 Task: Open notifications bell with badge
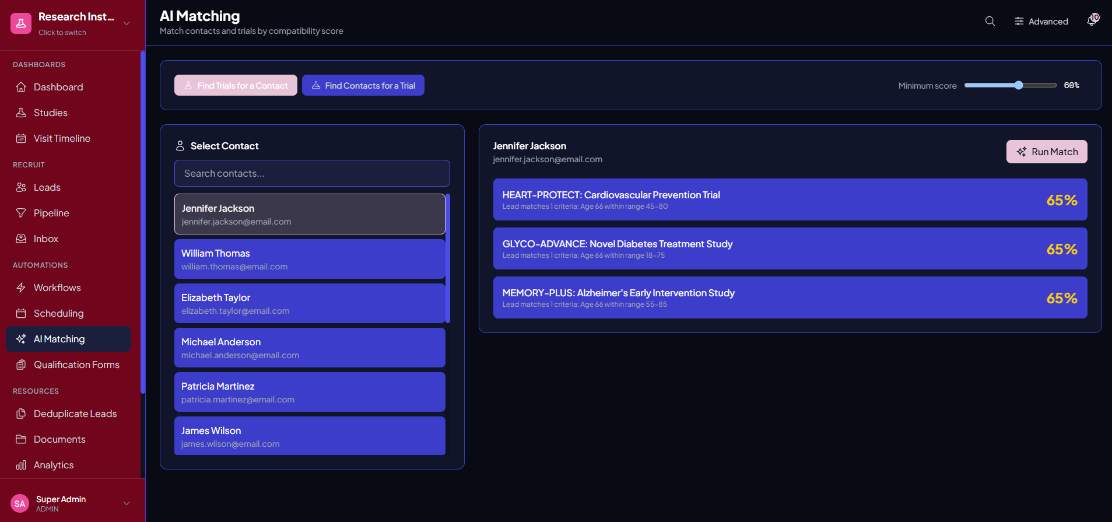coord(1092,20)
